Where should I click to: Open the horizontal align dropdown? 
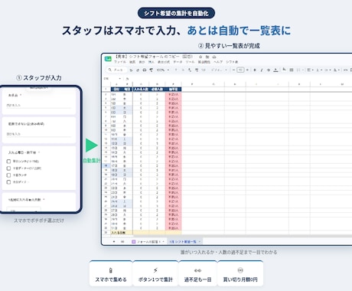click(310, 70)
